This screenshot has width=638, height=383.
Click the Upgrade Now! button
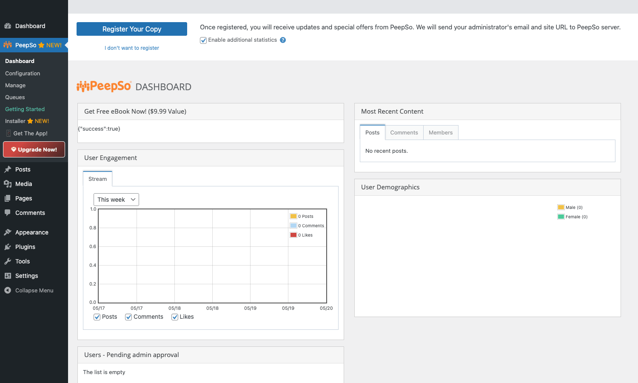[34, 149]
